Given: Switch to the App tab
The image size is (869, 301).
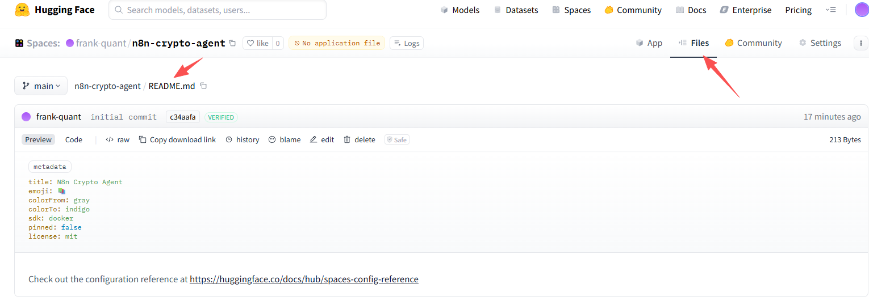Looking at the screenshot, I should point(649,43).
